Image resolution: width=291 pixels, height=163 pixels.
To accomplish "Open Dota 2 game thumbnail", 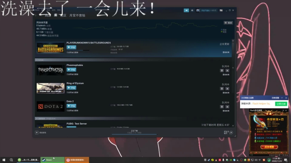I will 51,107.
